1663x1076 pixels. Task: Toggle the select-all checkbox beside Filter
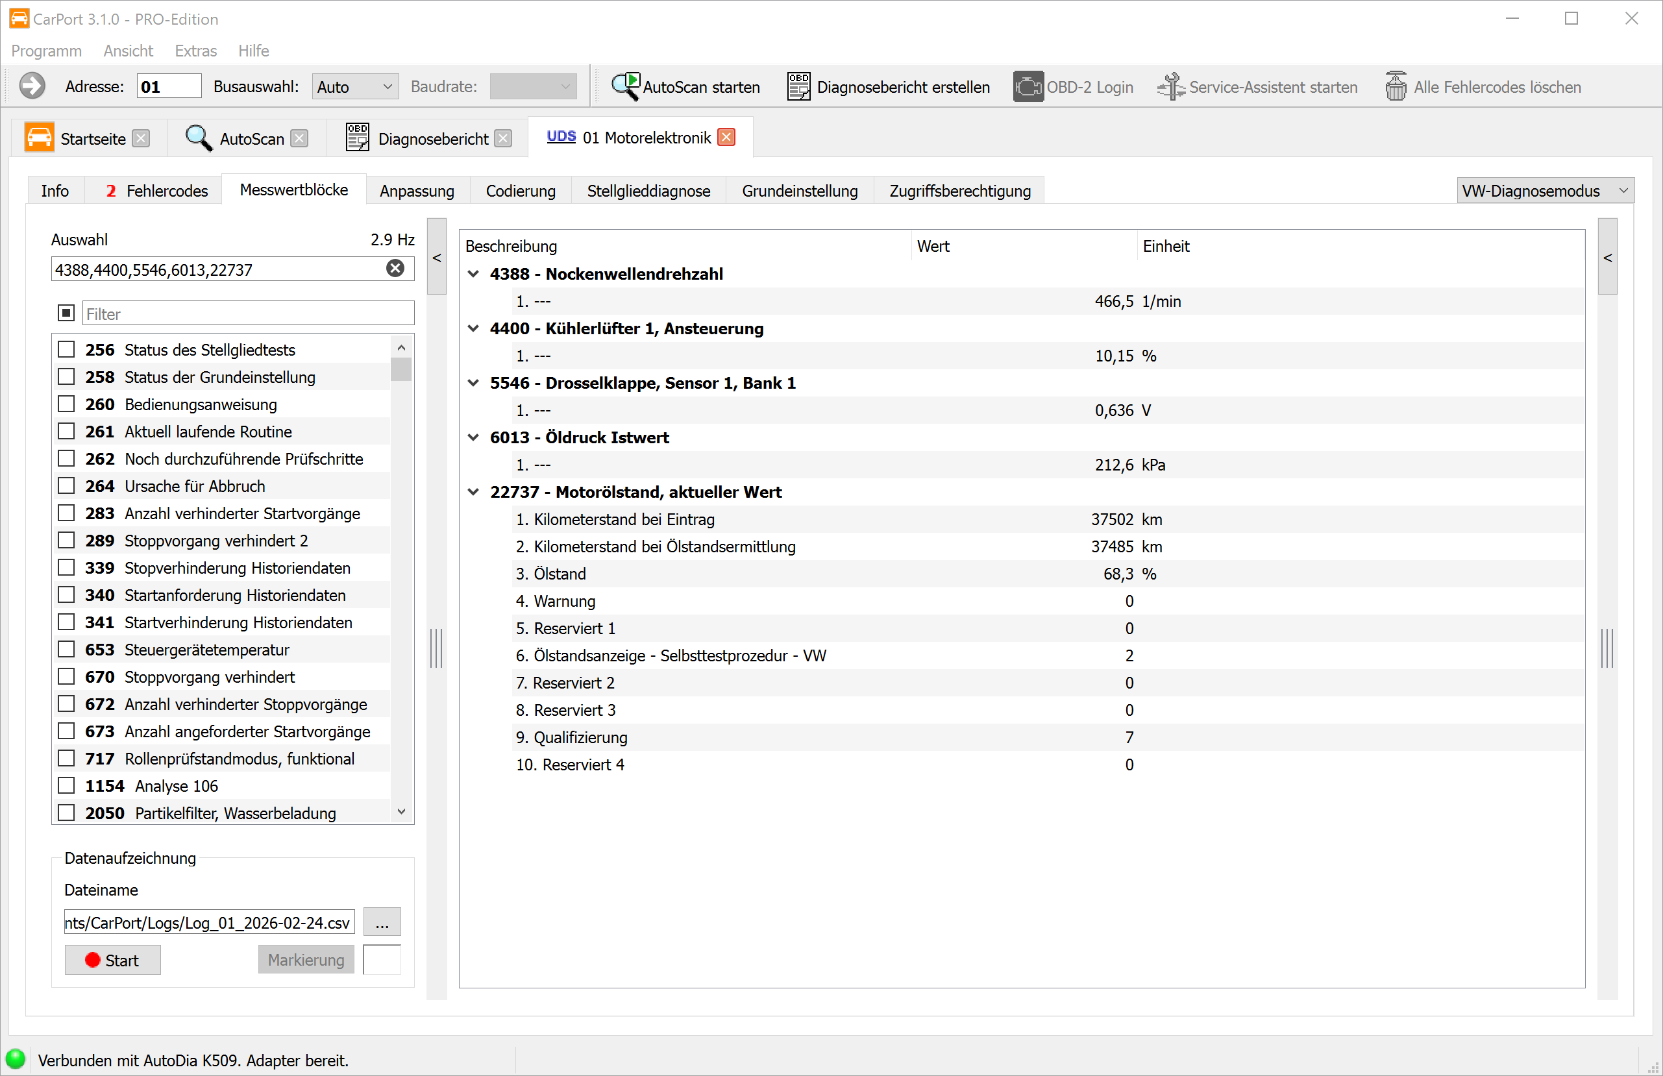pyautogui.click(x=66, y=312)
